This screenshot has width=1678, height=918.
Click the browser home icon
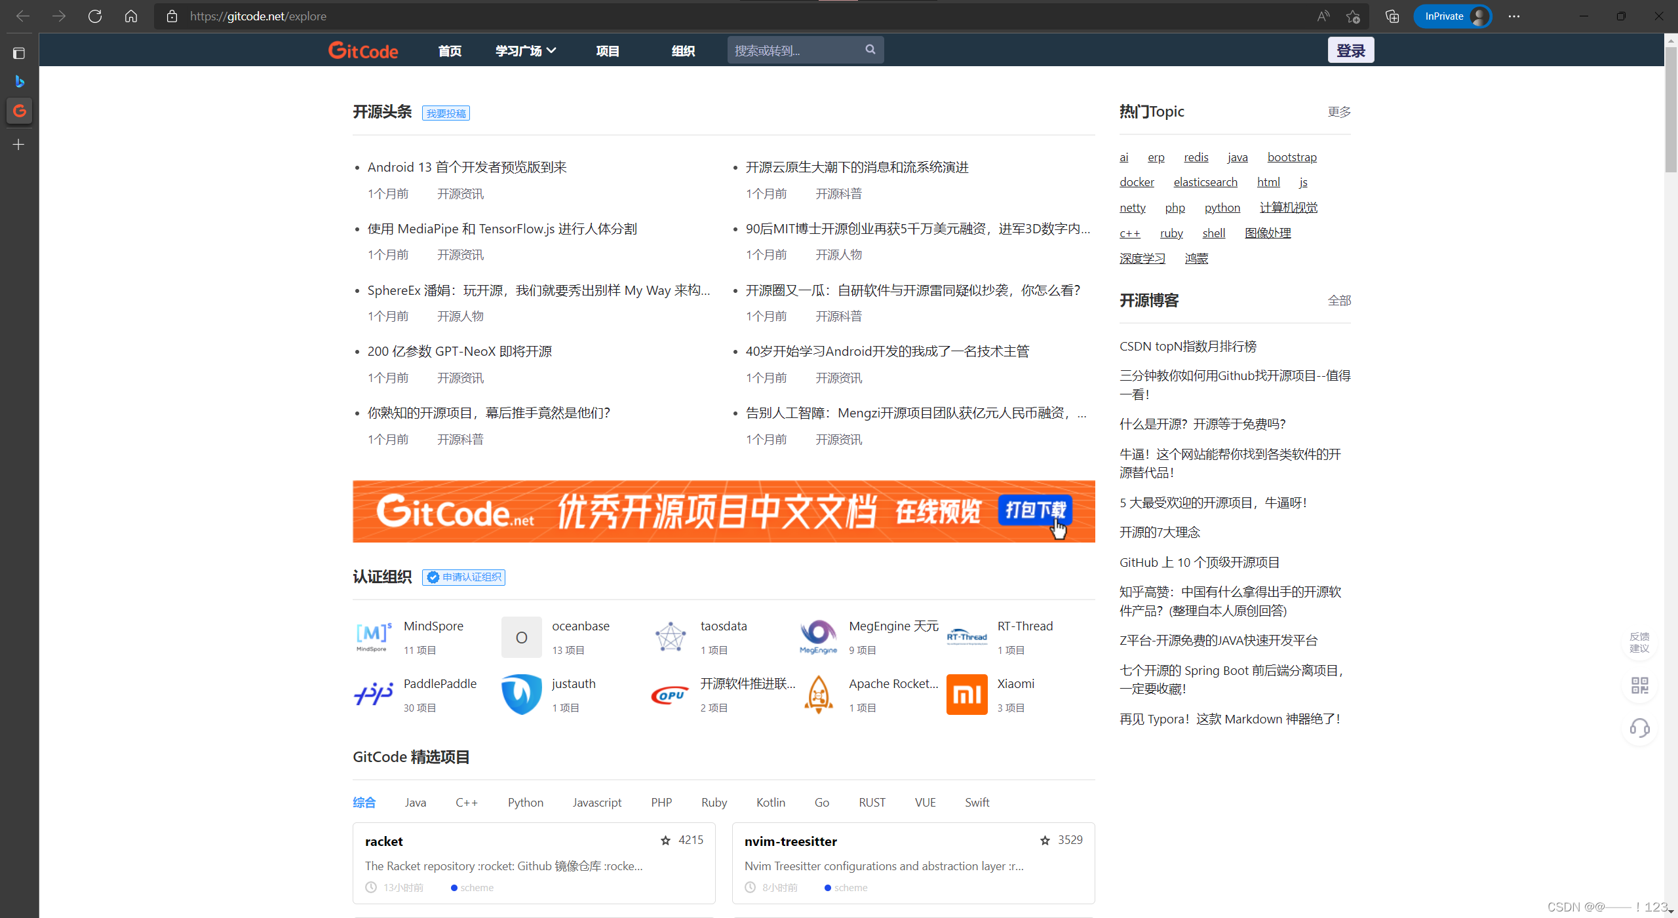pyautogui.click(x=130, y=16)
